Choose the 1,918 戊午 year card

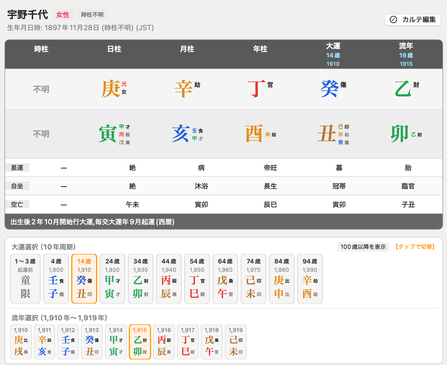pyautogui.click(x=212, y=342)
